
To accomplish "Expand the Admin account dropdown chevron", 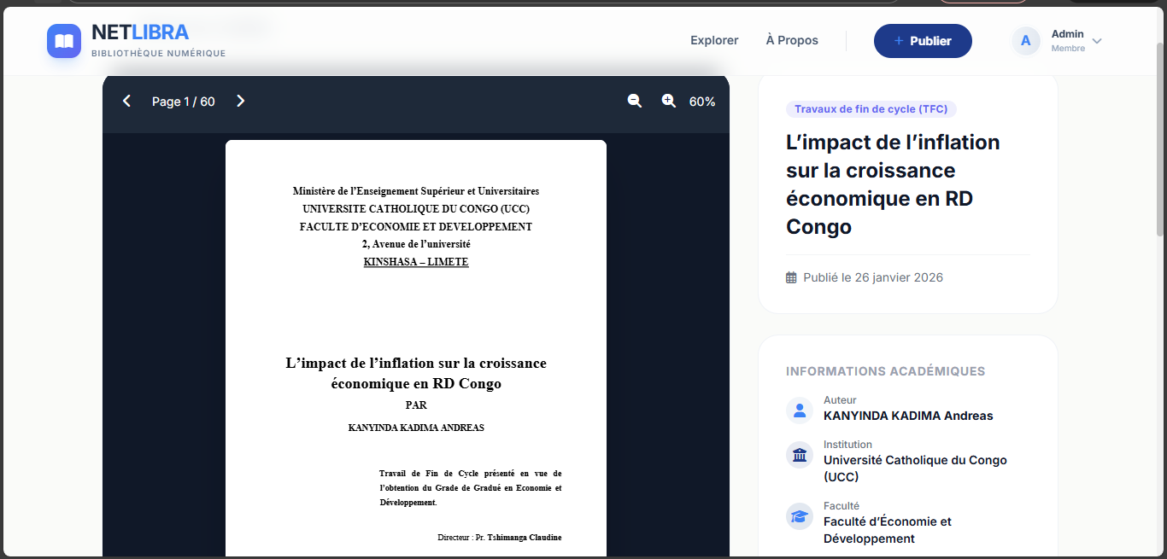I will tap(1097, 41).
